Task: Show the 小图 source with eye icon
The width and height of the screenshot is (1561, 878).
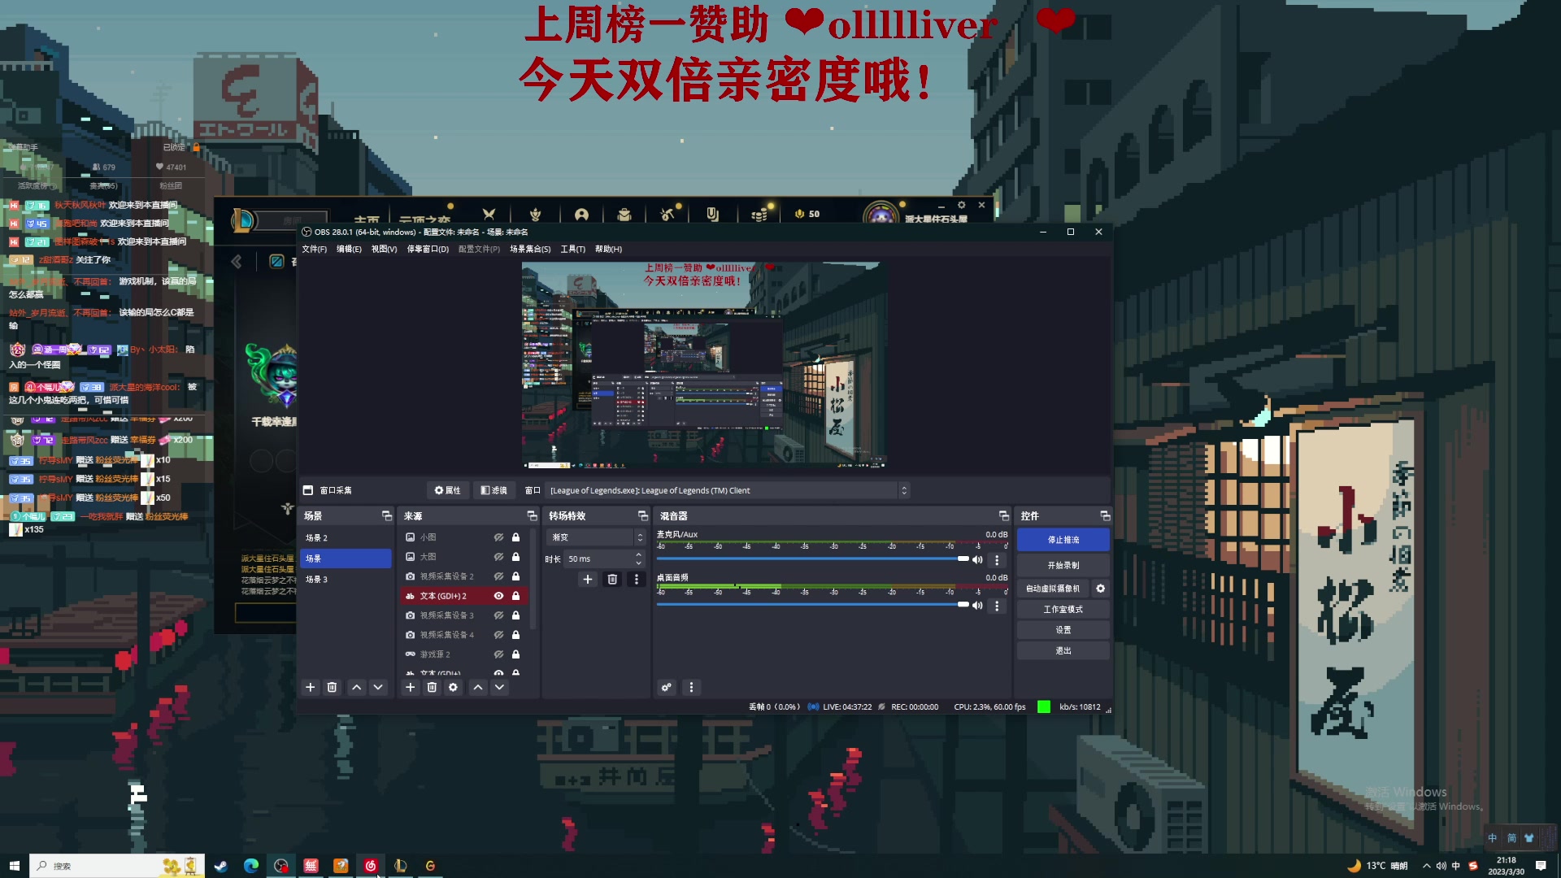Action: tap(498, 537)
